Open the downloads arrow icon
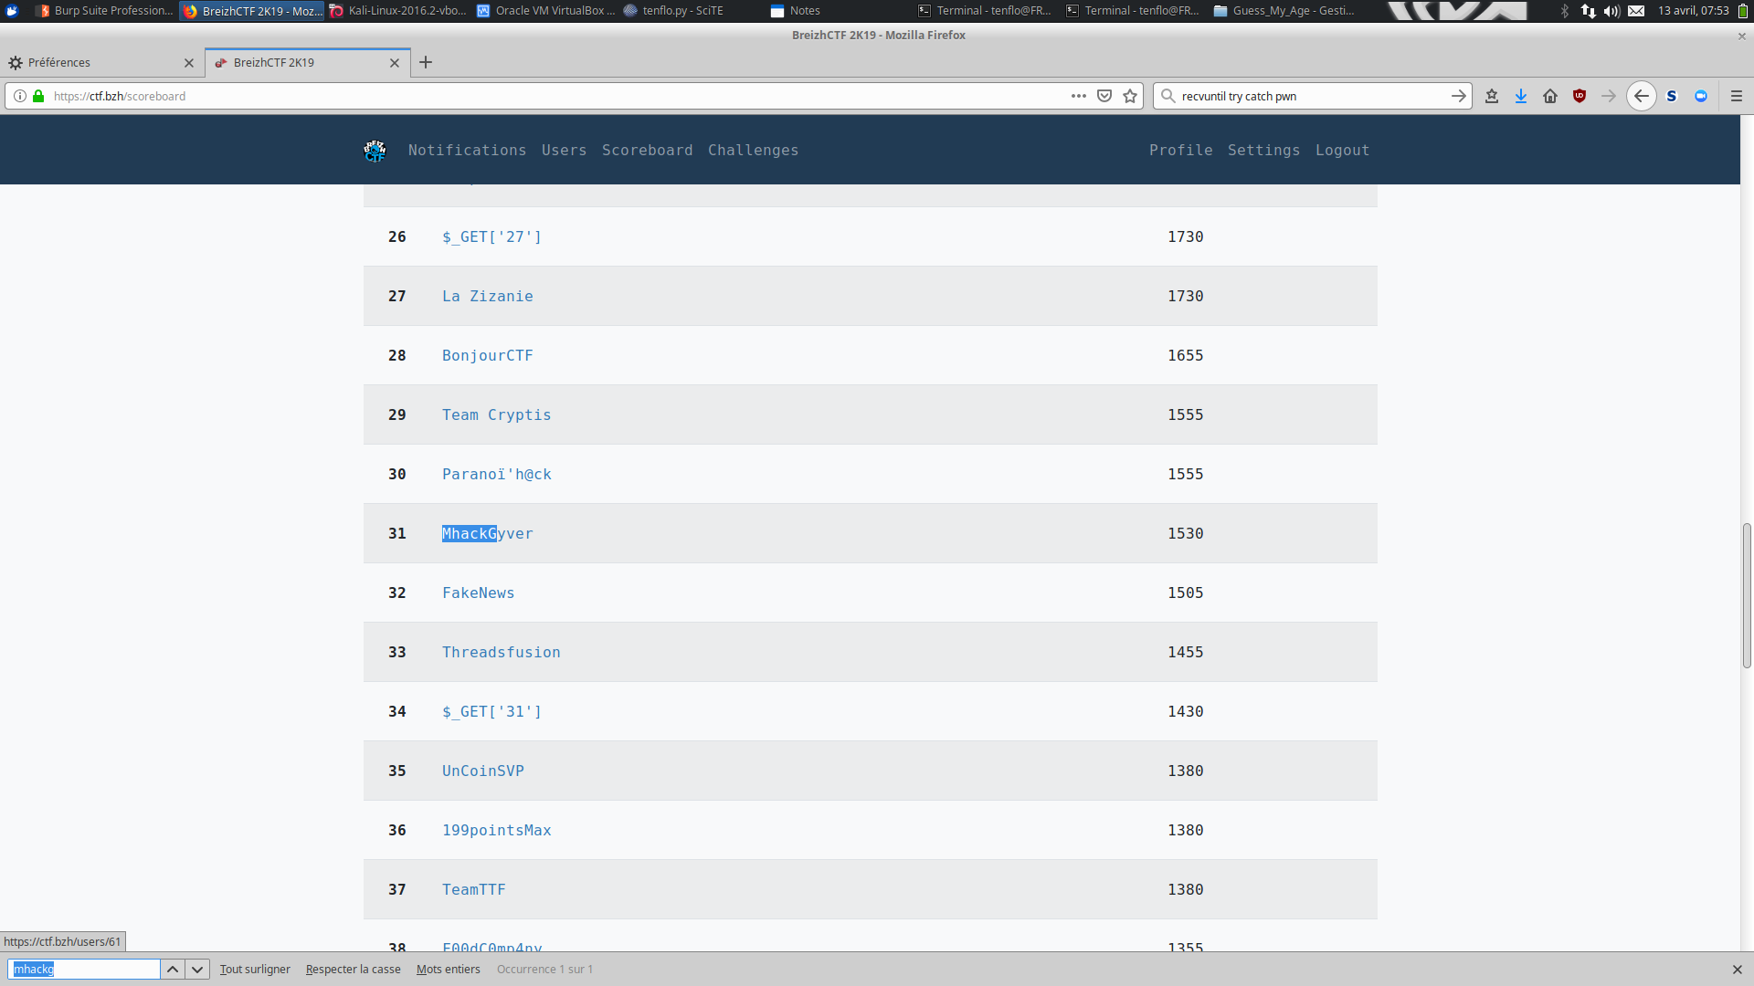This screenshot has height=986, width=1754. click(1521, 96)
